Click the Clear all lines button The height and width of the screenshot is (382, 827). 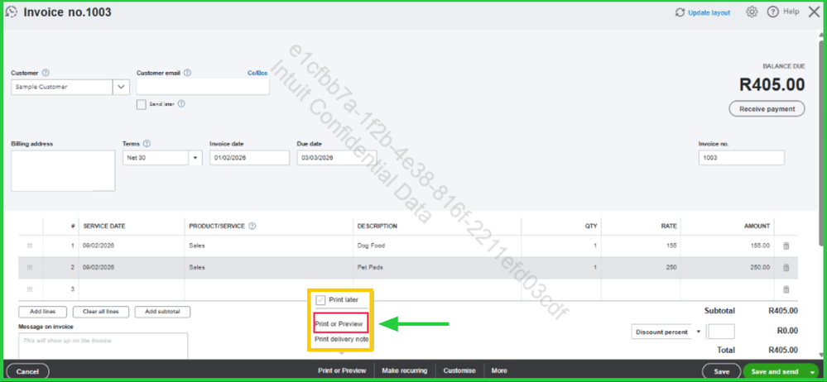[101, 312]
